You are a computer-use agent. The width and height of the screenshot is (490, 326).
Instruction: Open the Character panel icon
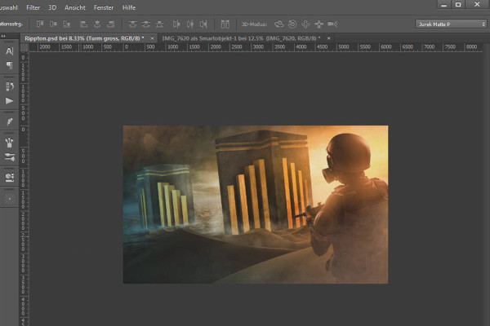click(x=9, y=51)
